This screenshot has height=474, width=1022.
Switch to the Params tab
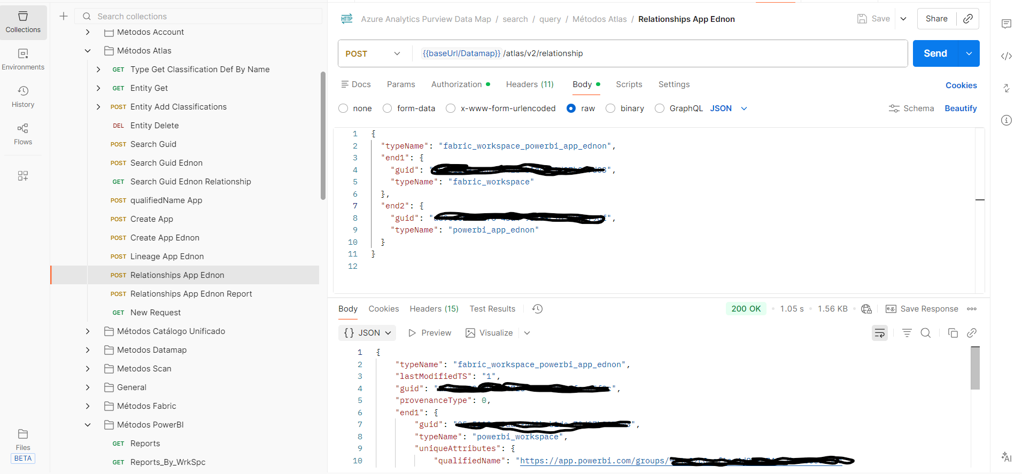pyautogui.click(x=401, y=84)
